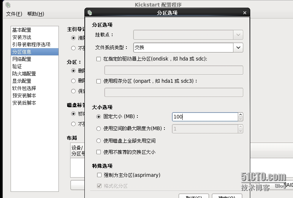Click the 确定(O) button
Viewport: 293px width, 198px height.
[x=227, y=196]
